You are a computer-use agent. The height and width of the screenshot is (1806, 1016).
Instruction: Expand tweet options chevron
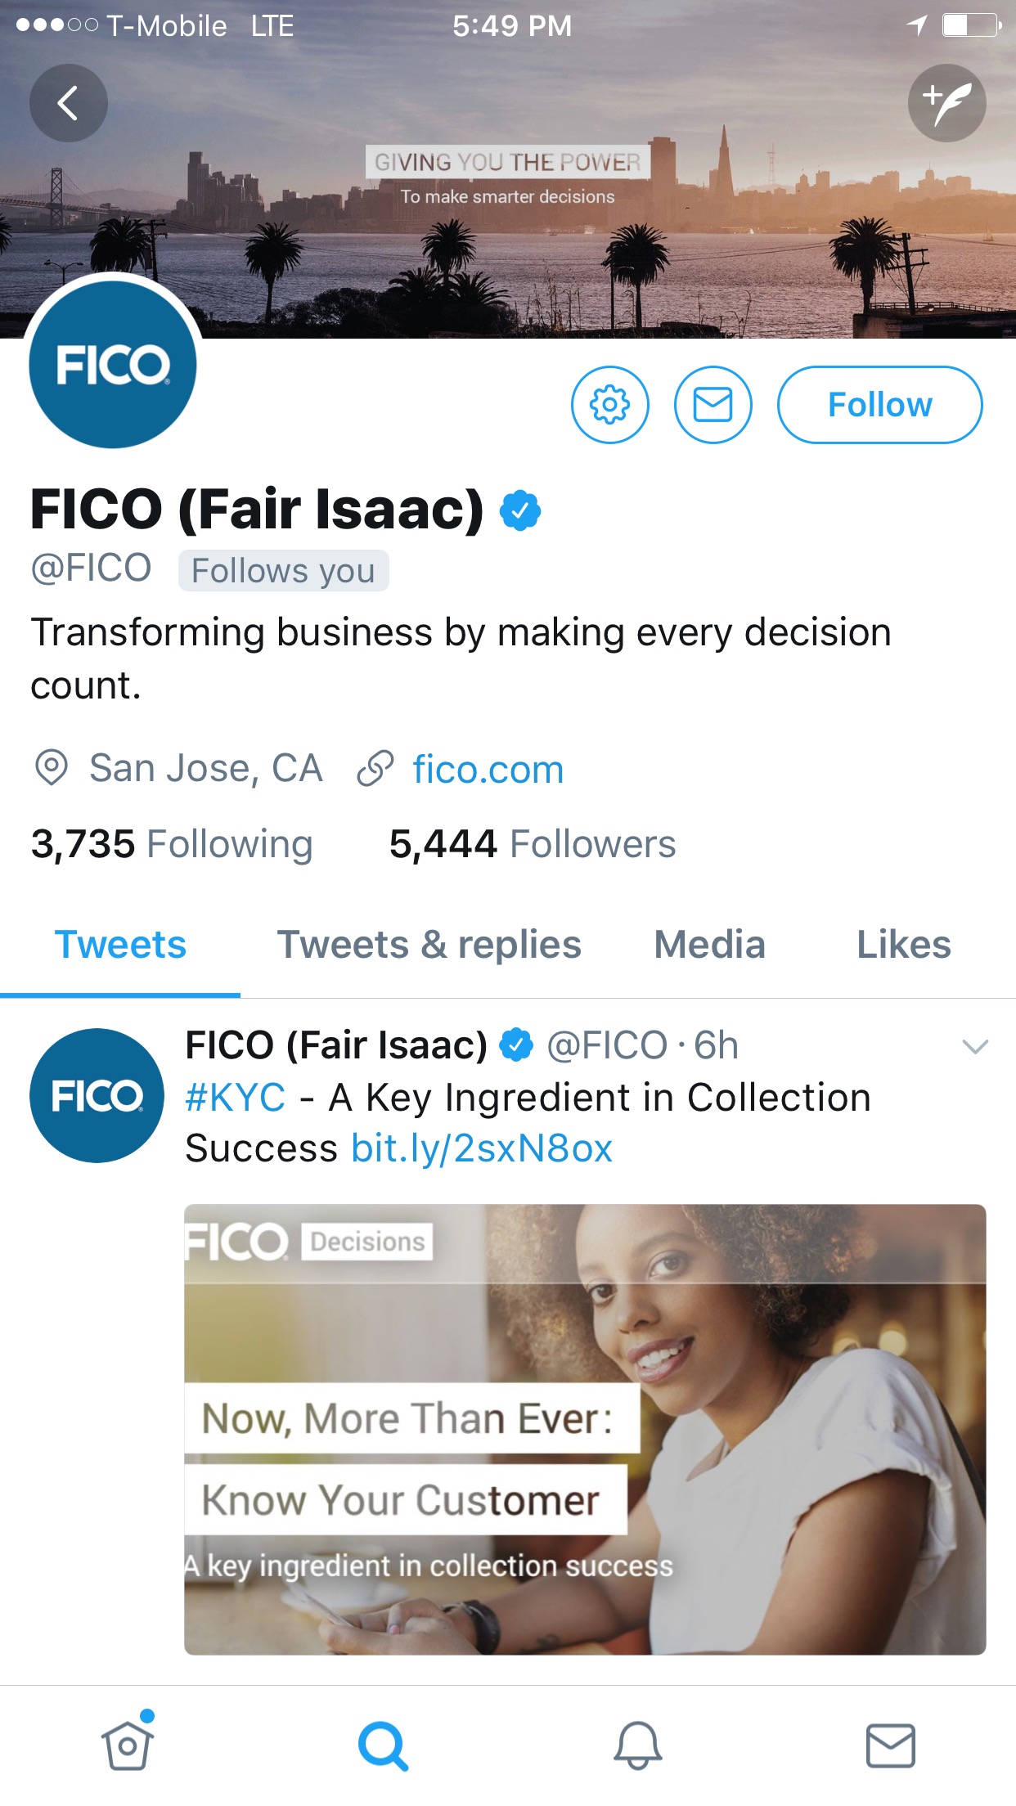[x=975, y=1046]
